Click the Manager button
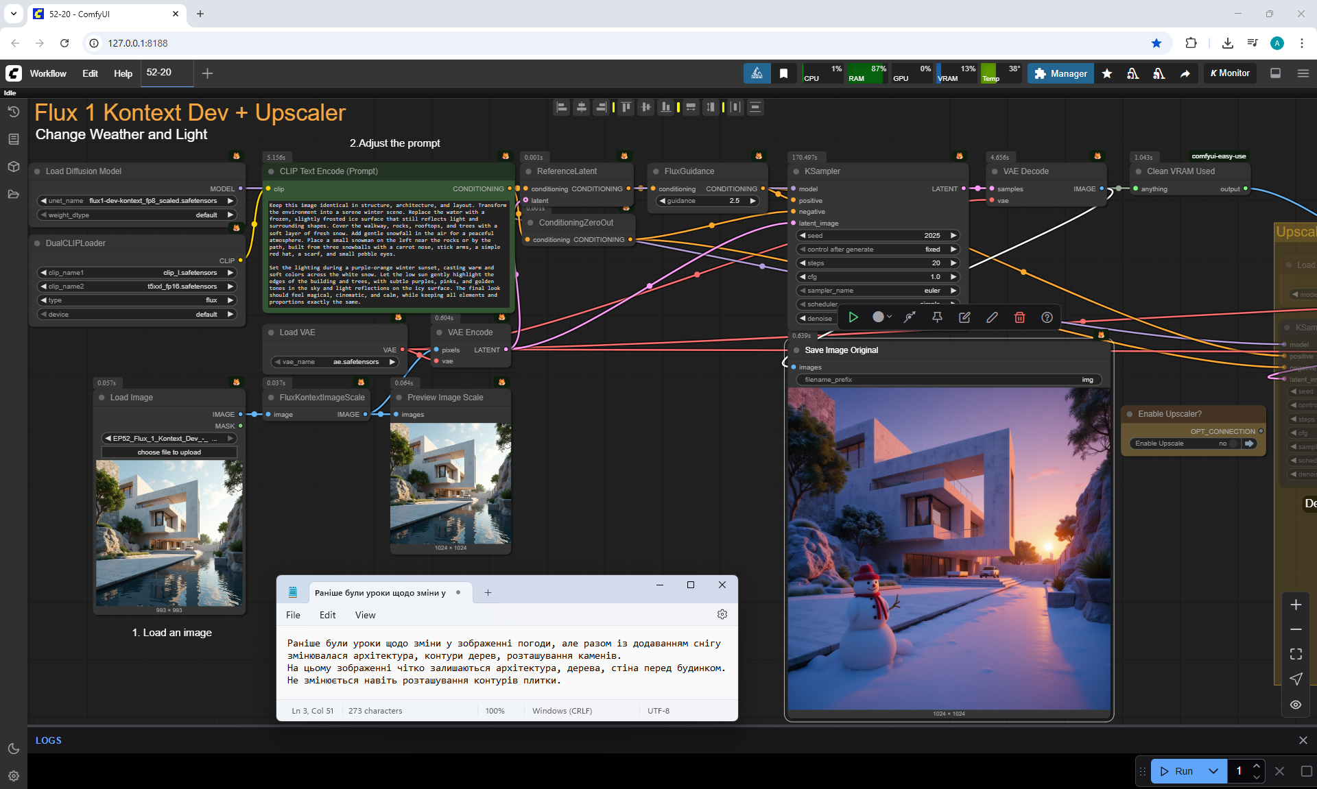This screenshot has height=789, width=1317. [x=1060, y=73]
